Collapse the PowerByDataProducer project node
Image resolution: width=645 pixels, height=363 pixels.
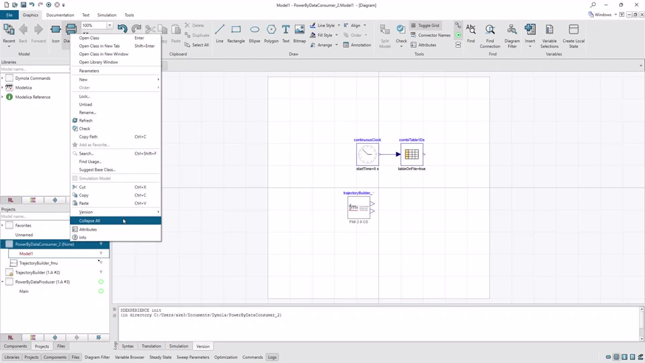(x=3, y=282)
